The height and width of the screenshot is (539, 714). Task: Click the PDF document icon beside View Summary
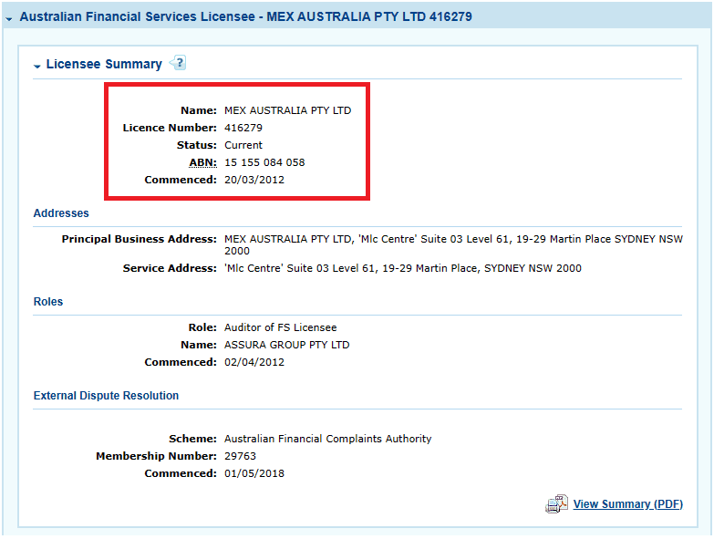[x=556, y=504]
